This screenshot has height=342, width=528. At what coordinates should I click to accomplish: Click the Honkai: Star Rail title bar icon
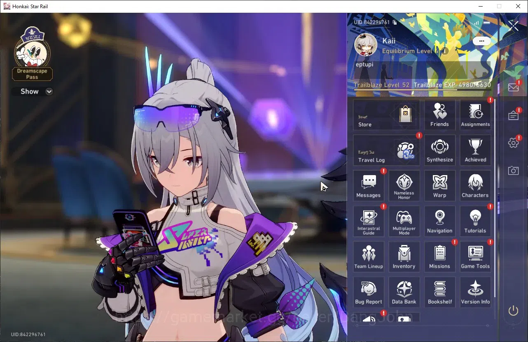[x=7, y=6]
